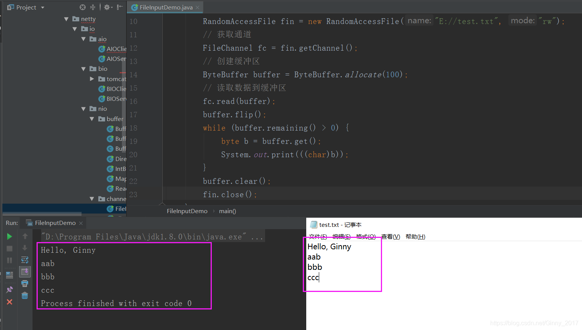Hide the Project tool window
Screen dimensions: 582x330
(x=119, y=7)
